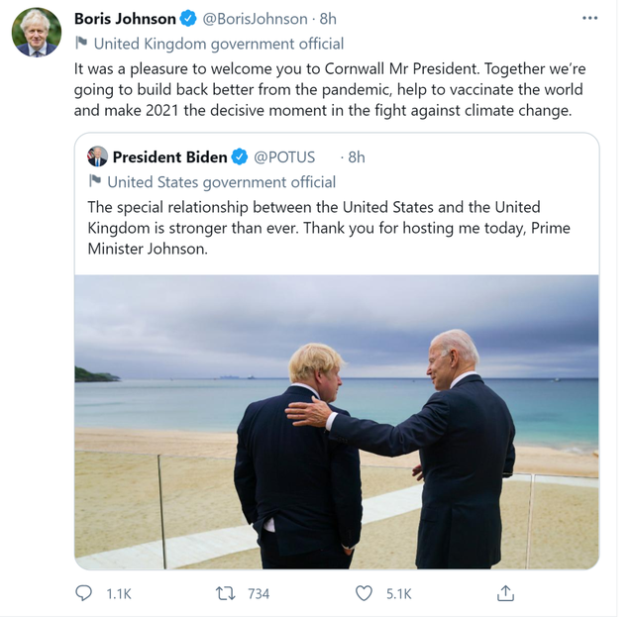The height and width of the screenshot is (617, 634).
Task: Click the reply speech bubble icon
Action: tap(84, 592)
